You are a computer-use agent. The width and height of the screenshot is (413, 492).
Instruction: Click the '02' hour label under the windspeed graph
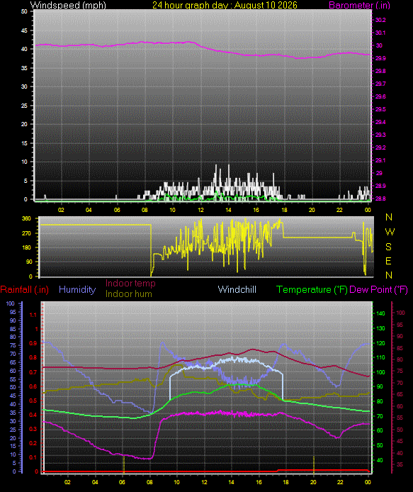click(x=61, y=210)
